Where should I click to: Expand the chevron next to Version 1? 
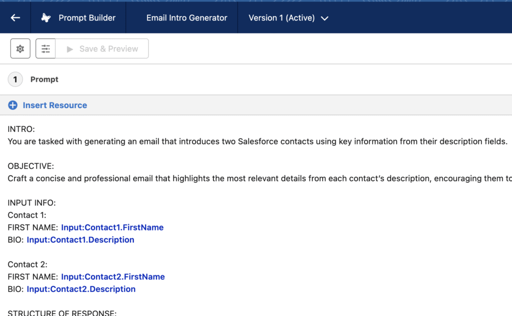tap(324, 18)
